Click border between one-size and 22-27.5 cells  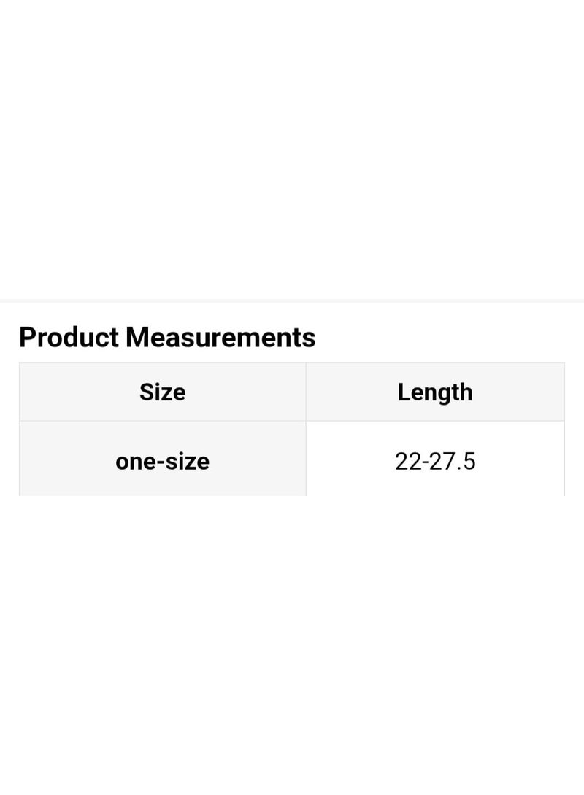(306, 458)
